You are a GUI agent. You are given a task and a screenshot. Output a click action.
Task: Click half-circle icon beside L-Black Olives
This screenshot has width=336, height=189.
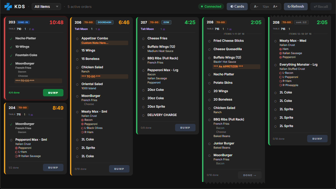click(83, 128)
